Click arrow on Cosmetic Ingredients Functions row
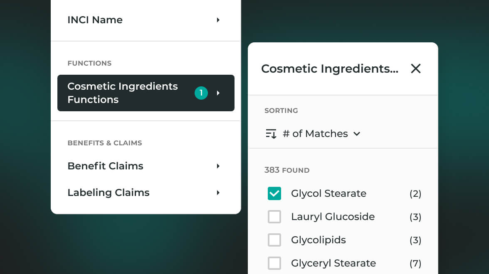 218,93
